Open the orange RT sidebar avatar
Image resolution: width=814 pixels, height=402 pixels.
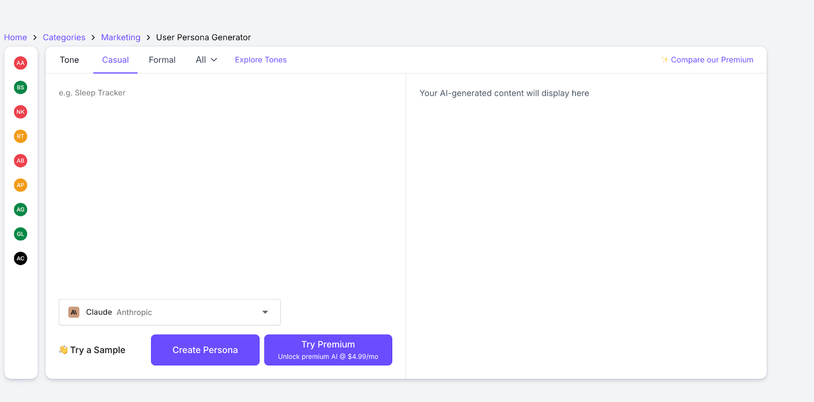point(20,136)
